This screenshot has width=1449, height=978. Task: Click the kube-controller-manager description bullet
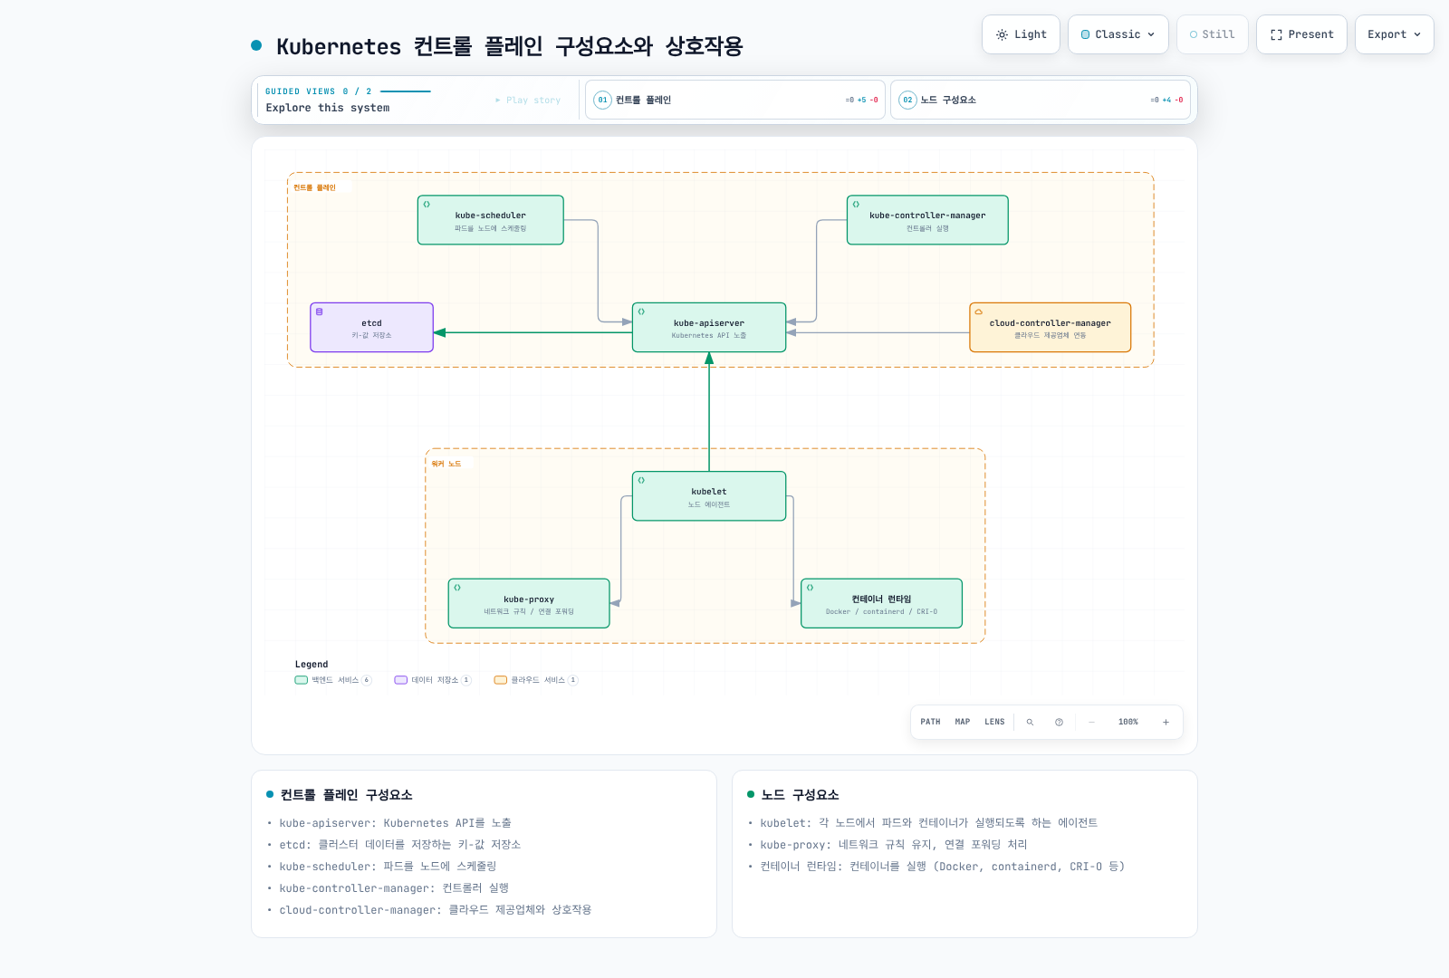394,888
